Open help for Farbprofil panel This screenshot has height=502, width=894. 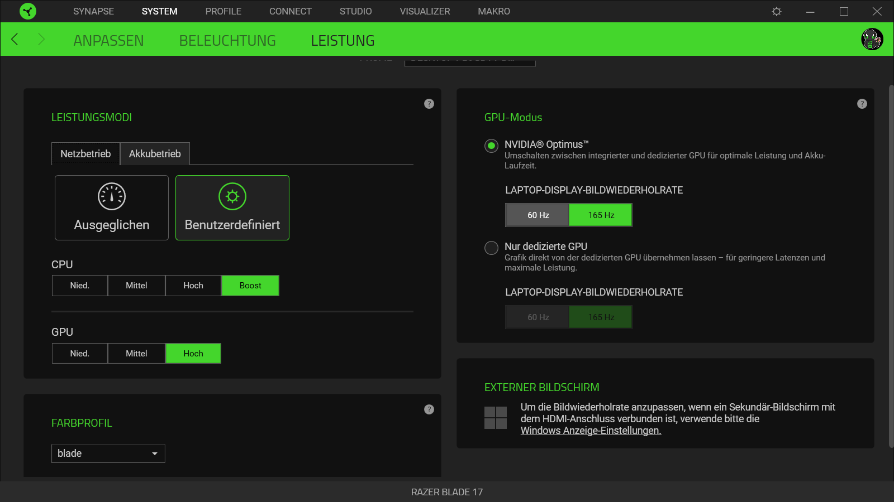pyautogui.click(x=429, y=409)
